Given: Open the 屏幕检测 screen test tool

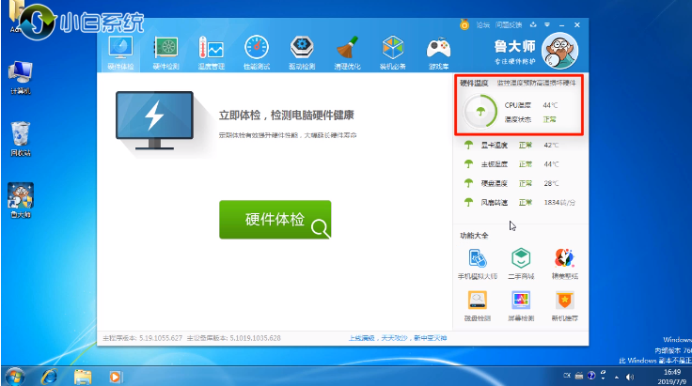Looking at the screenshot, I should tap(521, 304).
